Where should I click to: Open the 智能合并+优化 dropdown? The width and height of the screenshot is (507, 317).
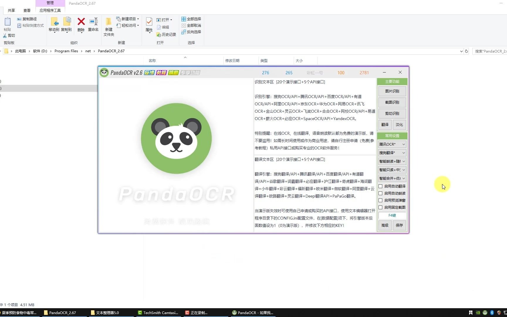392,178
